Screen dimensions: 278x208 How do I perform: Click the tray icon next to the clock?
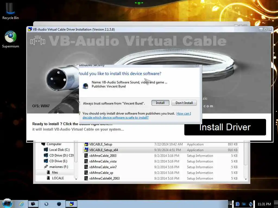(251, 204)
